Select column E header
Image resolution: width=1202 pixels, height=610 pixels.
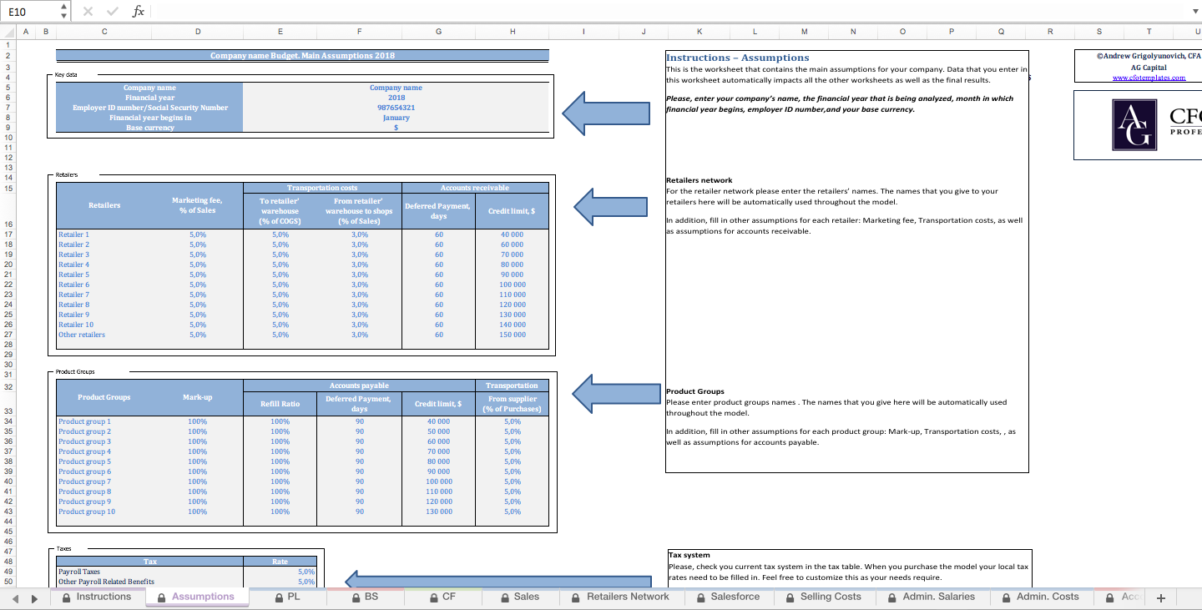(280, 32)
